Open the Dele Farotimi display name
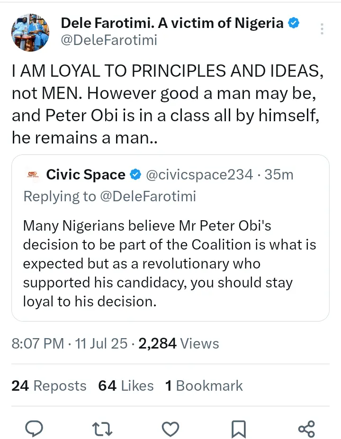The width and height of the screenshot is (341, 439). (172, 23)
